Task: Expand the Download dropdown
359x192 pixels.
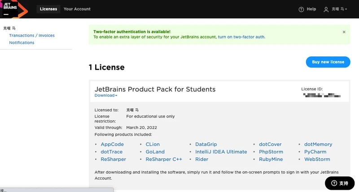Action: coord(106,95)
